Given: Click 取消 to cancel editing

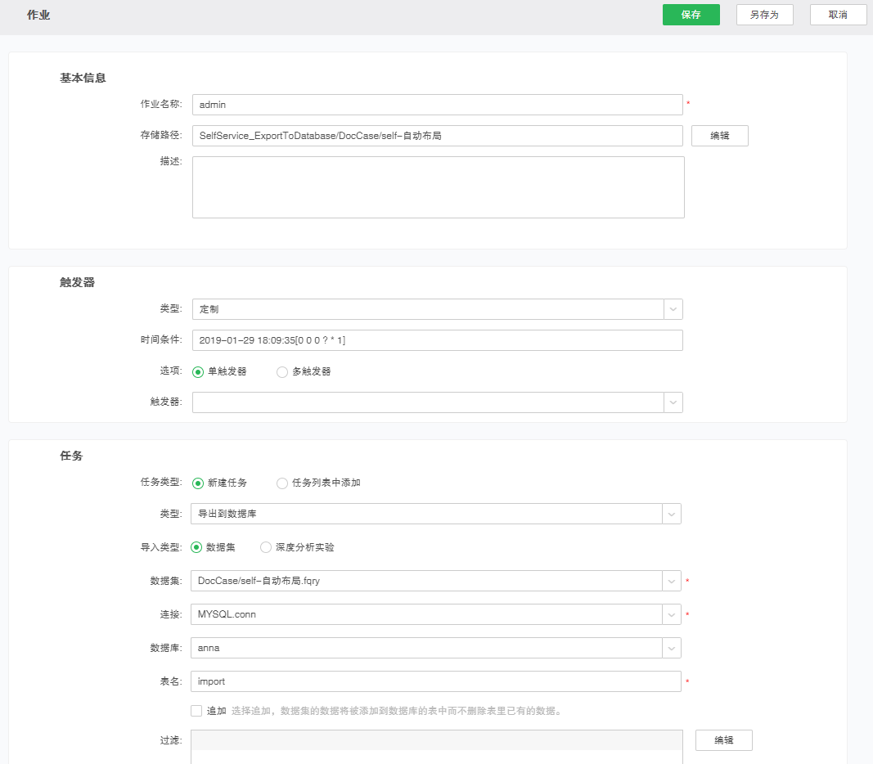Looking at the screenshot, I should point(838,14).
